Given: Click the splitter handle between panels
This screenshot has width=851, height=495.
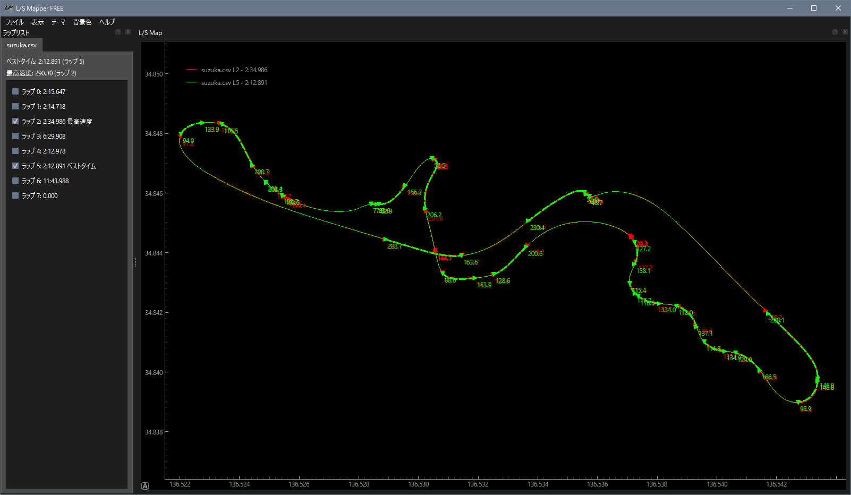Looking at the screenshot, I should coord(135,262).
